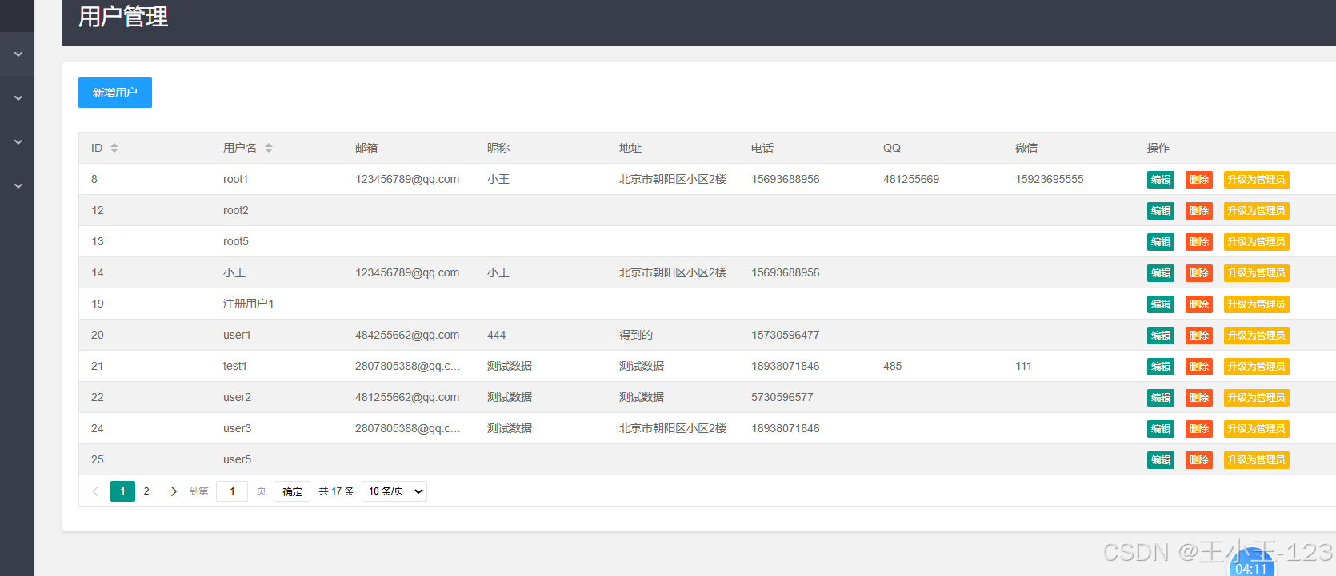Edit user root2 with 编辑 button
Image resolution: width=1336 pixels, height=576 pixels.
tap(1161, 211)
